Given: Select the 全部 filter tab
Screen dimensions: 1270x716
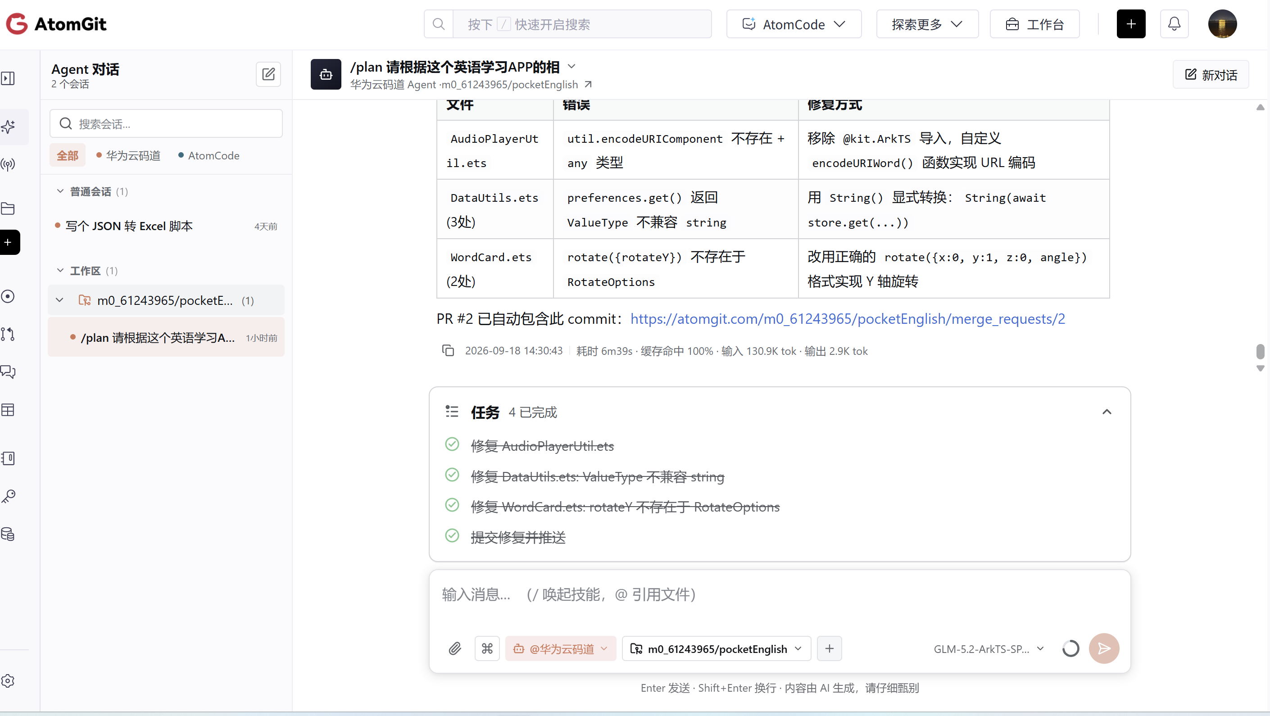Looking at the screenshot, I should pyautogui.click(x=67, y=155).
